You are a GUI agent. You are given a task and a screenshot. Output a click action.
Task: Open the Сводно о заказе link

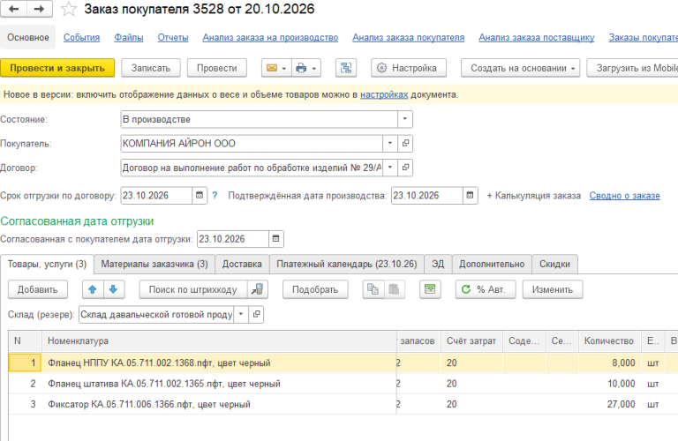624,196
